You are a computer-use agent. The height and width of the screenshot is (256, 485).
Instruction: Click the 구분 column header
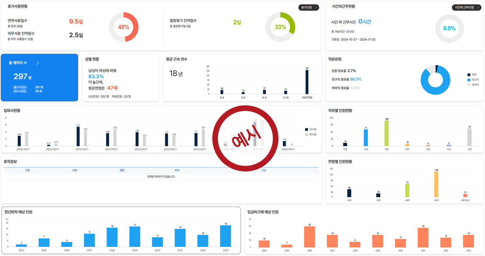[x=27, y=170]
